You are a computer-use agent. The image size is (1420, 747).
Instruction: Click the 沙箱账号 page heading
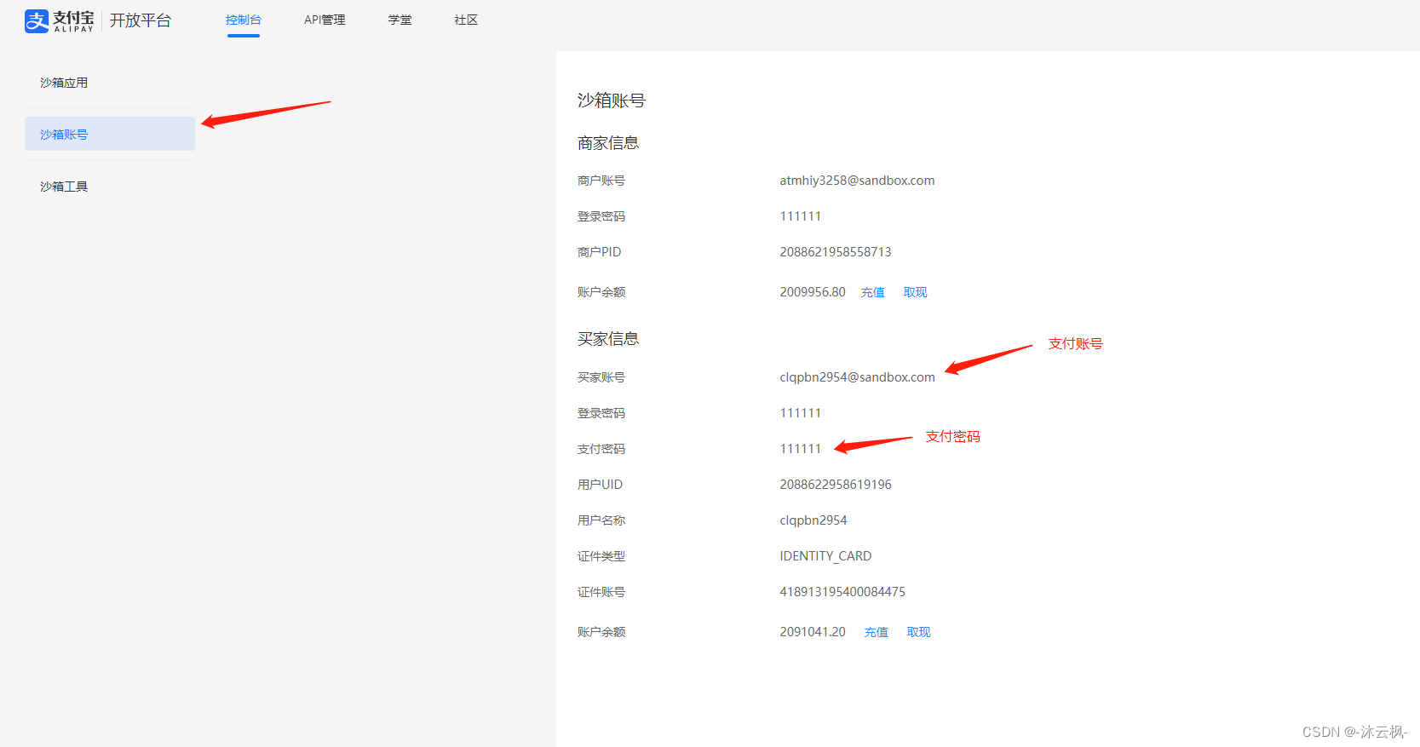(612, 101)
